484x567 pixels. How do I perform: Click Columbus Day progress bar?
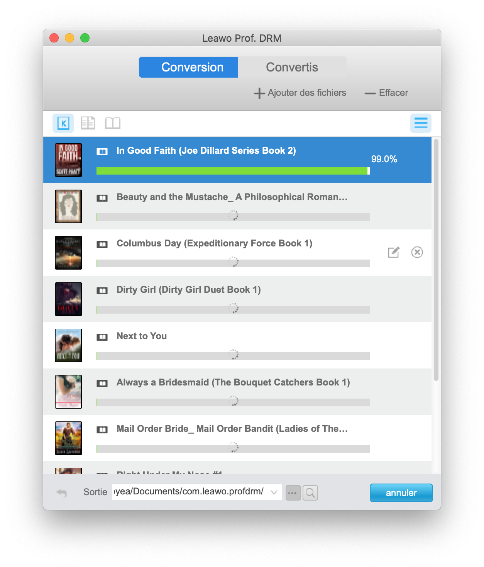click(x=233, y=263)
